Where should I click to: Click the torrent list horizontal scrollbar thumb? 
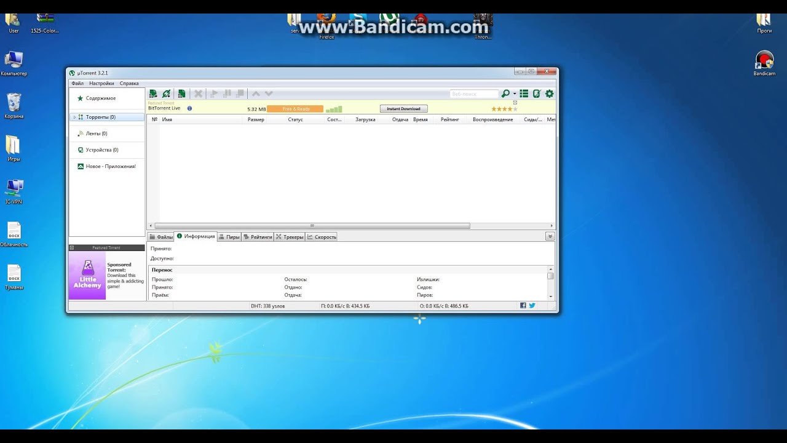click(x=312, y=226)
